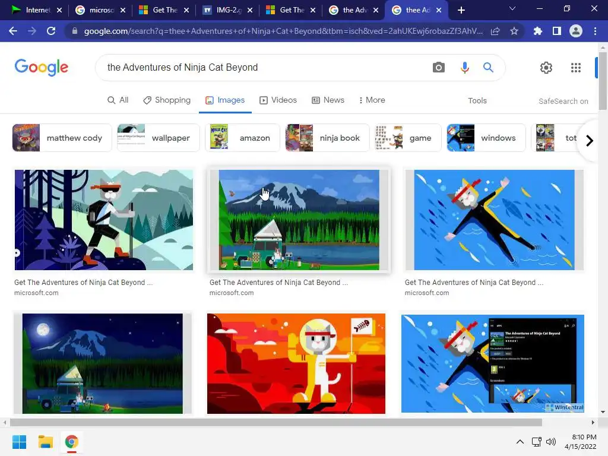
Task: Search by image with camera icon
Action: pyautogui.click(x=439, y=68)
